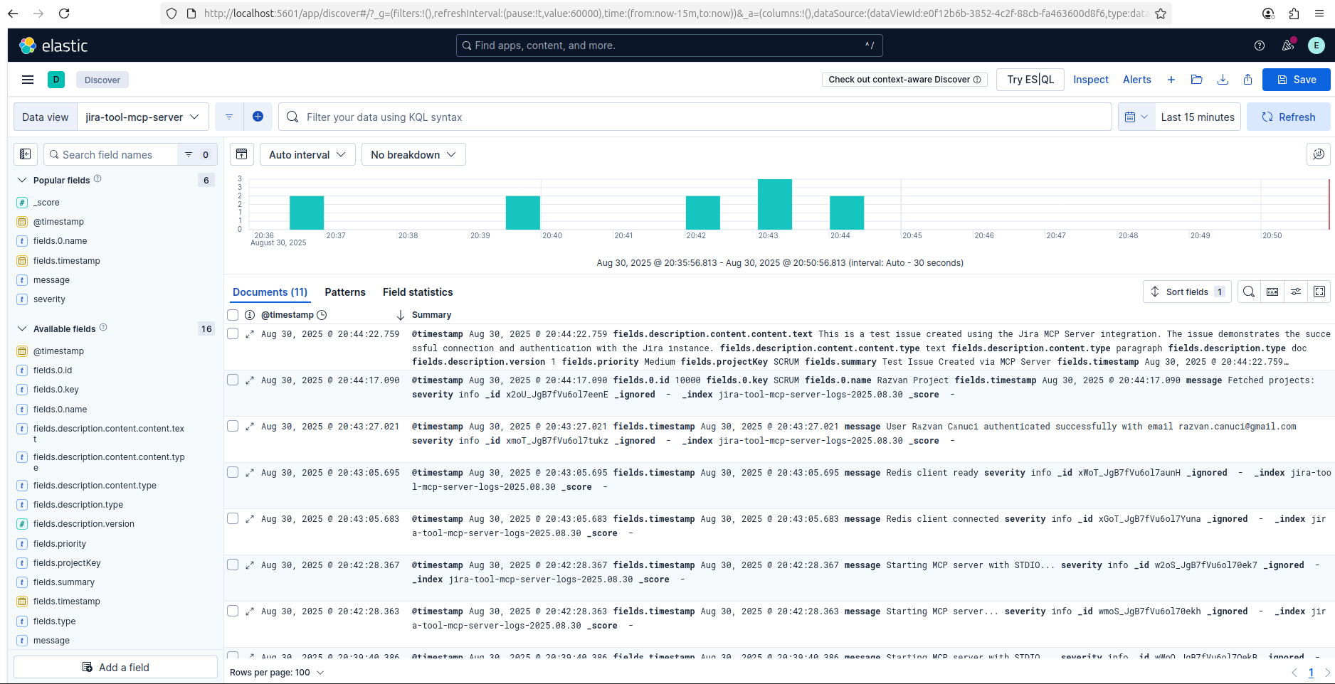Open the main navigation hamburger menu

28,80
